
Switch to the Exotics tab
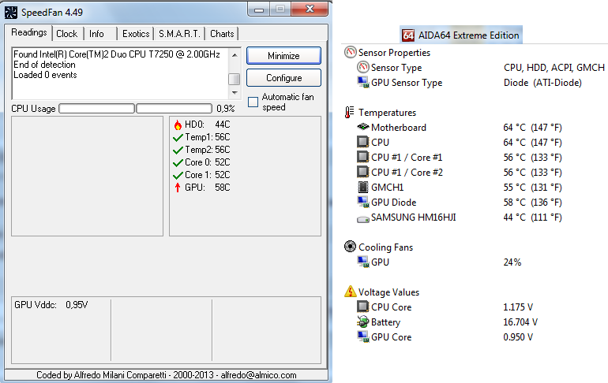136,34
